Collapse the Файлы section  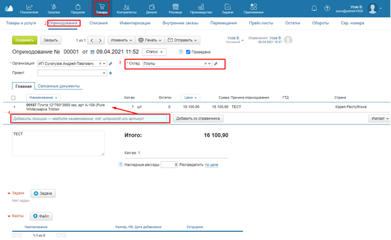[9, 216]
